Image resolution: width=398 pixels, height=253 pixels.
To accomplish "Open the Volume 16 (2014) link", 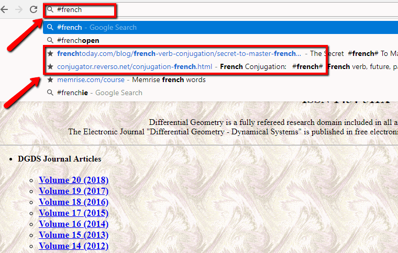I will pyautogui.click(x=74, y=224).
